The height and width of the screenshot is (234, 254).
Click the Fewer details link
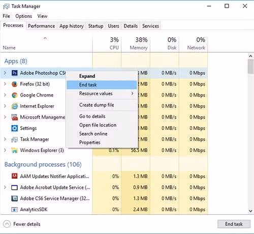click(x=27, y=224)
